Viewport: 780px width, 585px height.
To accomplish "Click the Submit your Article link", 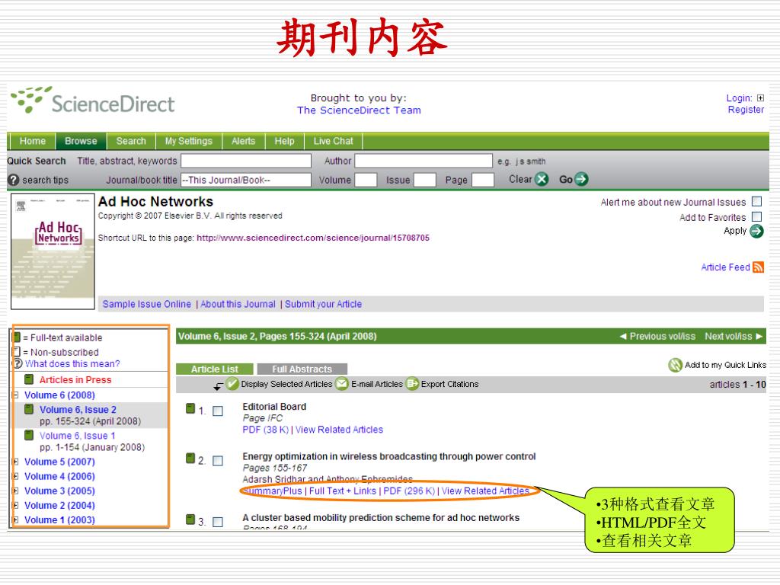I will point(323,304).
